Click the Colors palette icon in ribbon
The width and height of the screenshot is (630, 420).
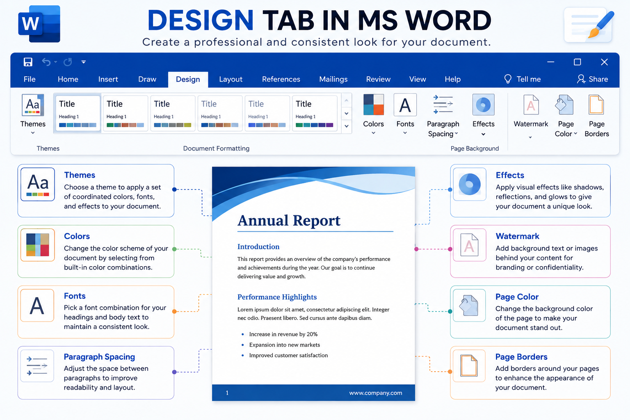click(373, 105)
